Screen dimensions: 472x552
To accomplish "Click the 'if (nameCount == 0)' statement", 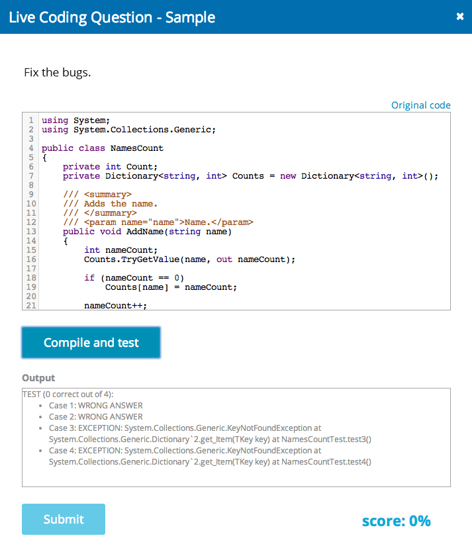I will point(134,278).
